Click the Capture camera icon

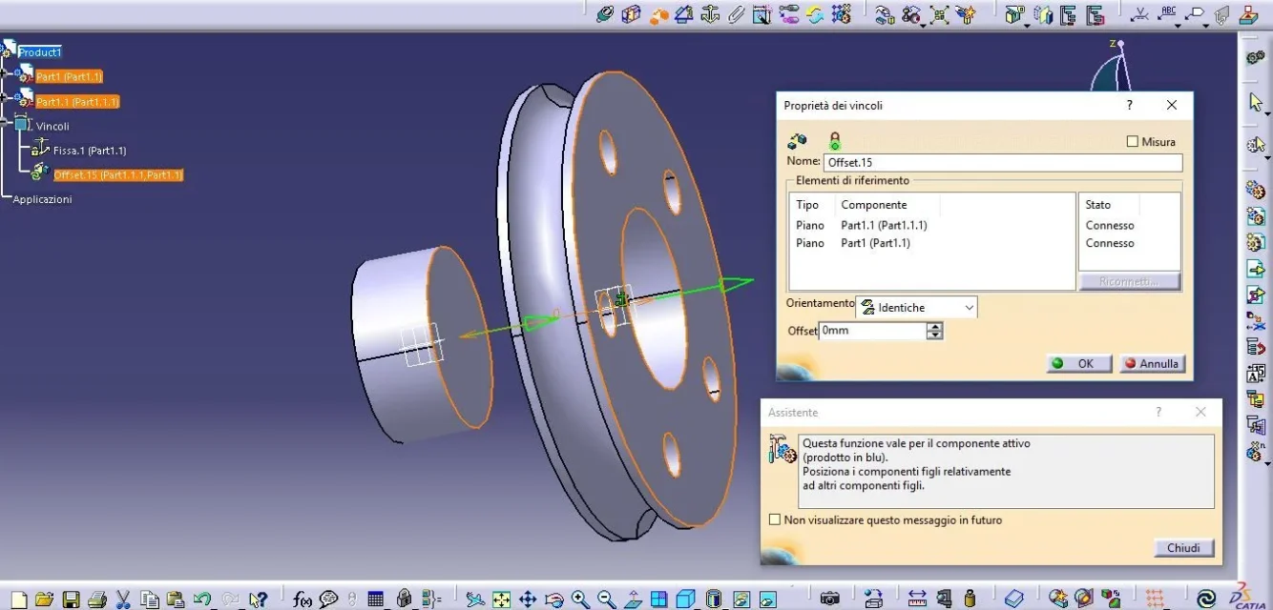coord(829,599)
